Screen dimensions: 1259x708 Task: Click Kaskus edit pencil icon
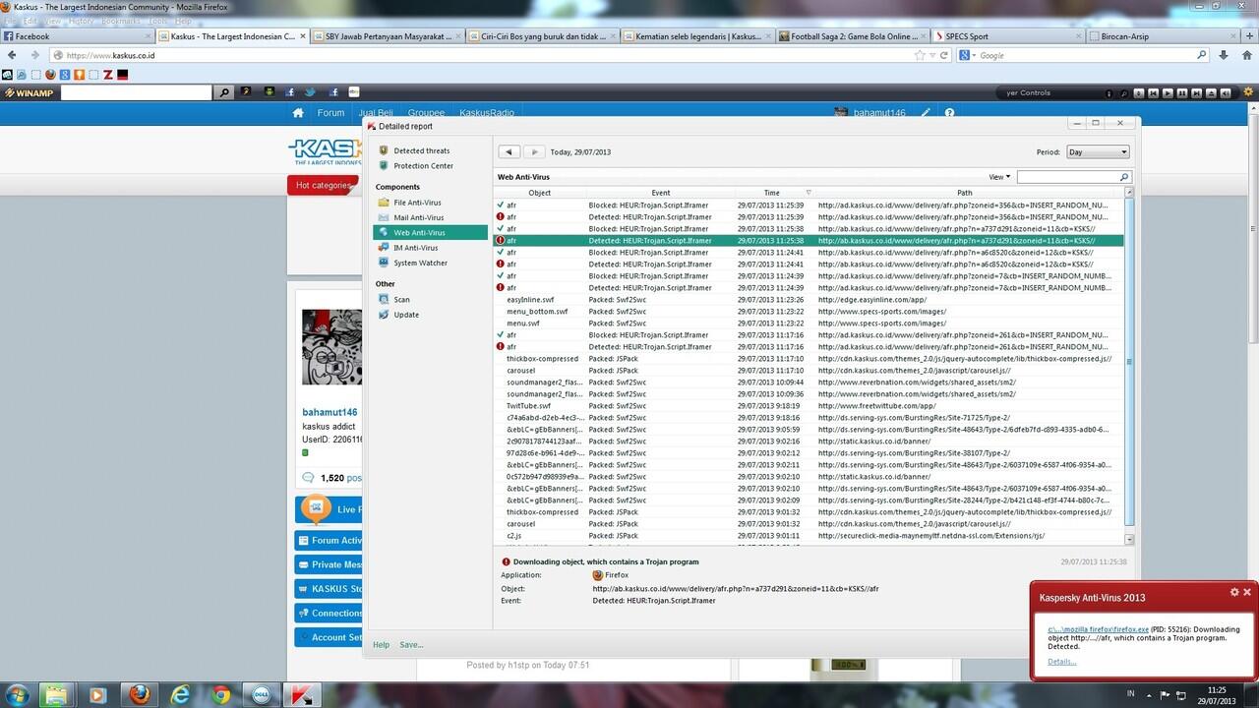point(926,113)
